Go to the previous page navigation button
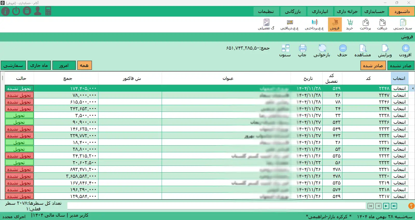This screenshot has height=220, width=415. point(378,206)
